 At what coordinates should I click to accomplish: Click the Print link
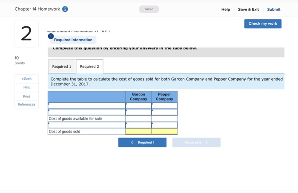click(x=26, y=96)
